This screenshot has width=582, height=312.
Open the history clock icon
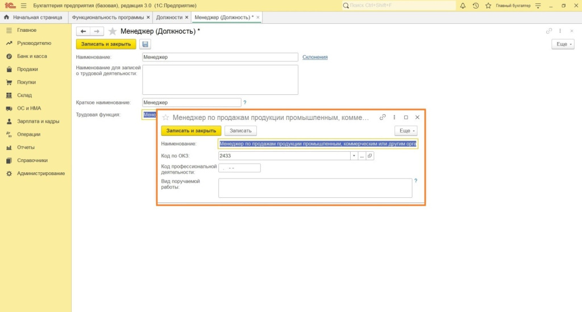click(x=475, y=6)
